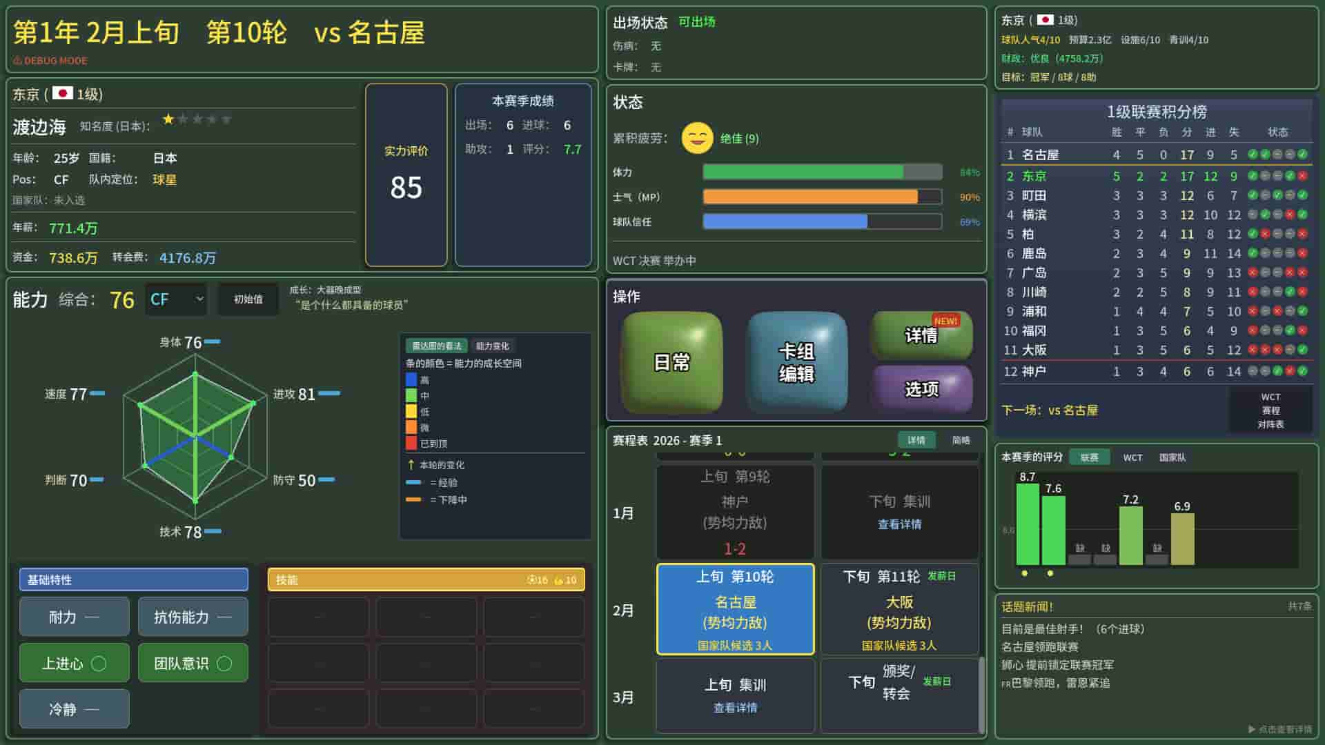Select the 联赛 ratings tab
1325x745 pixels.
tap(1089, 457)
